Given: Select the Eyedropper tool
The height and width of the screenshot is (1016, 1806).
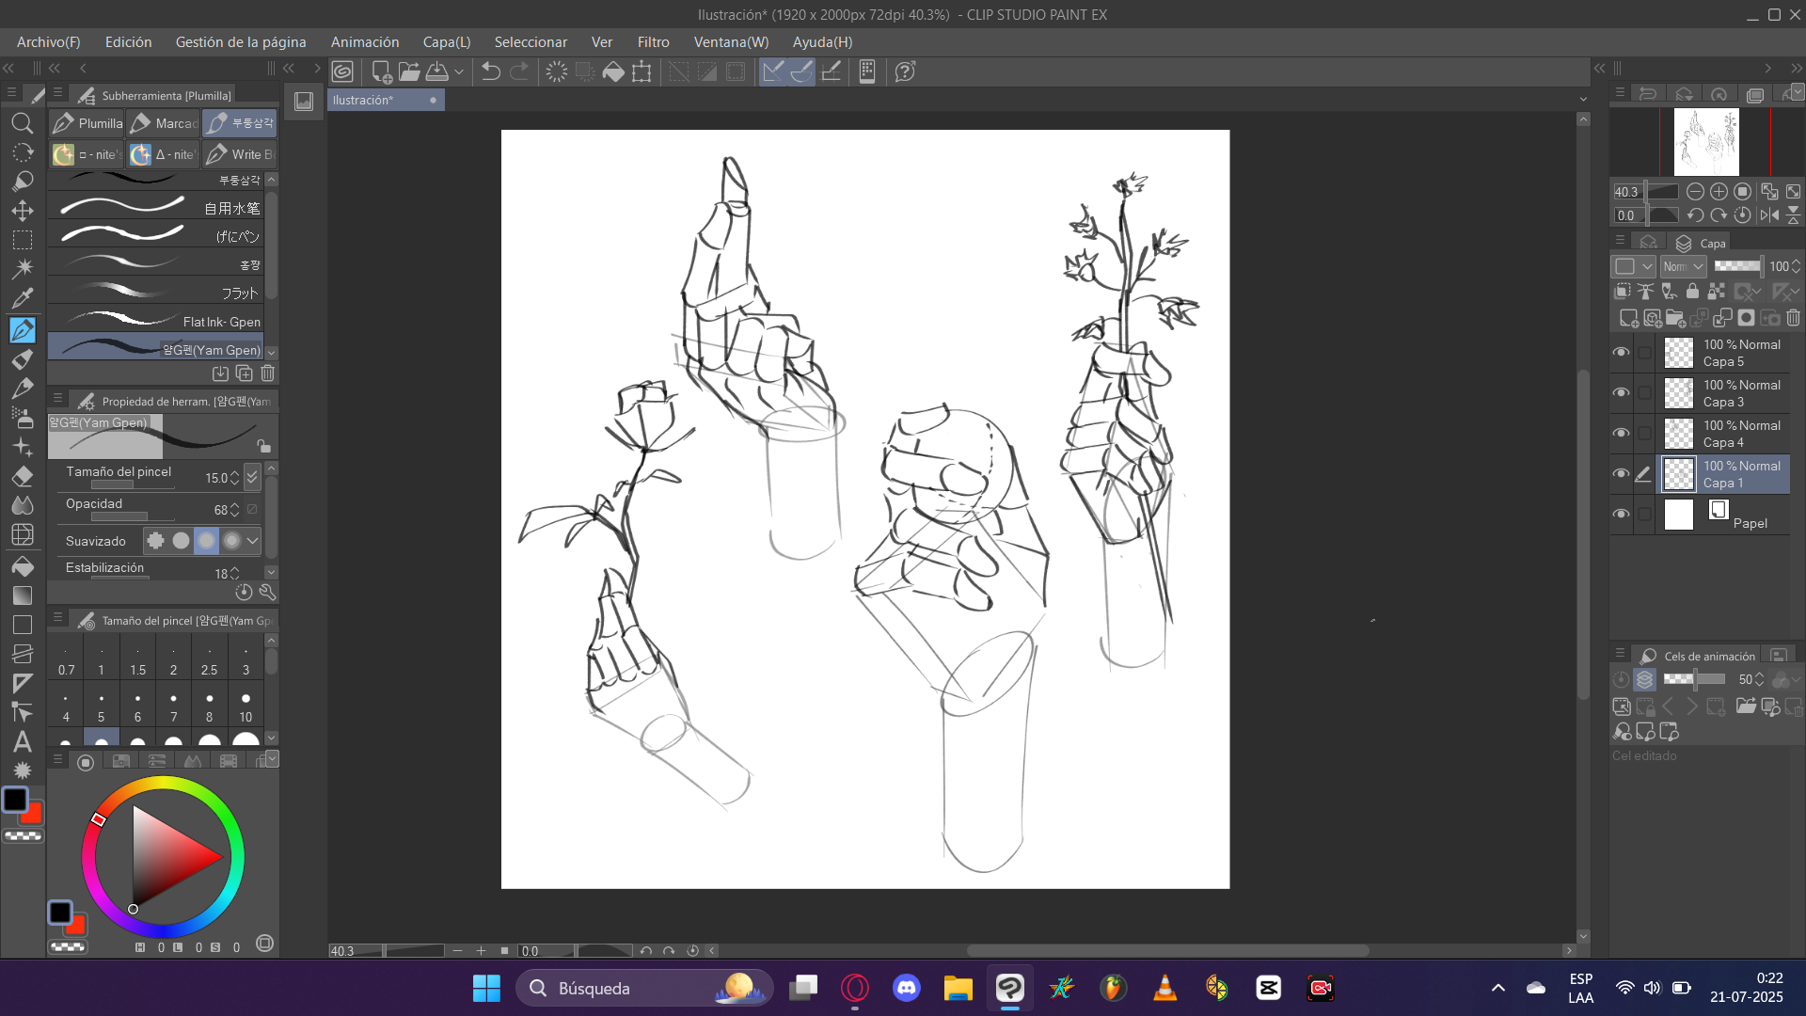Looking at the screenshot, I should pos(23,298).
